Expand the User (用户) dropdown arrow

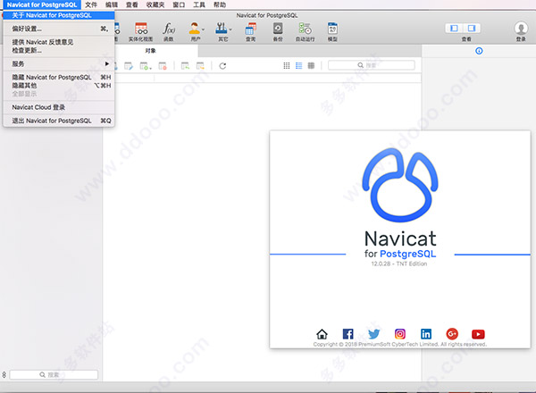pos(203,29)
